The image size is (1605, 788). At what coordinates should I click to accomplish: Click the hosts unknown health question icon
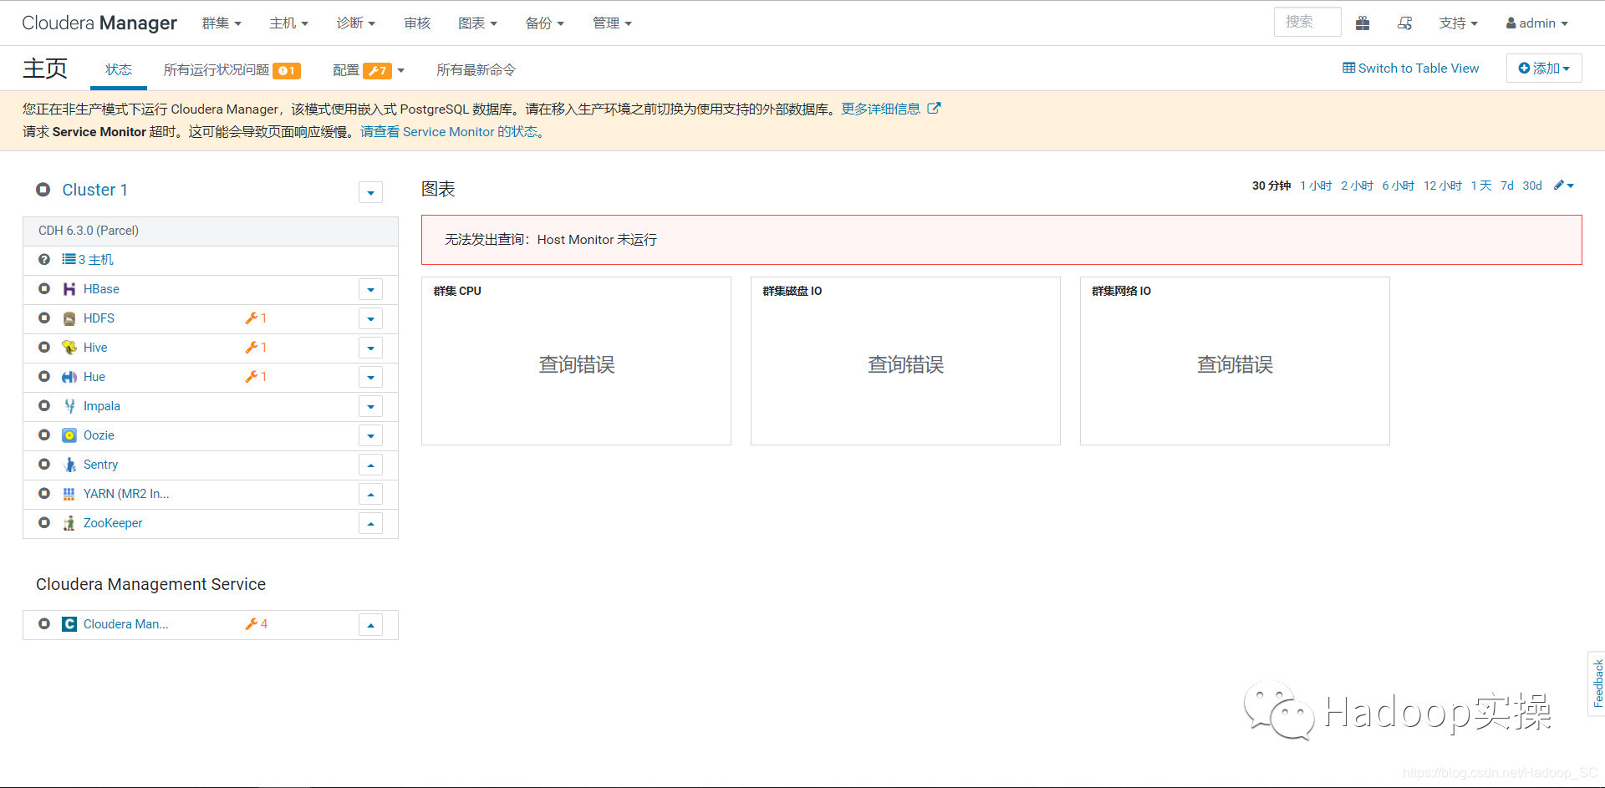click(x=44, y=260)
